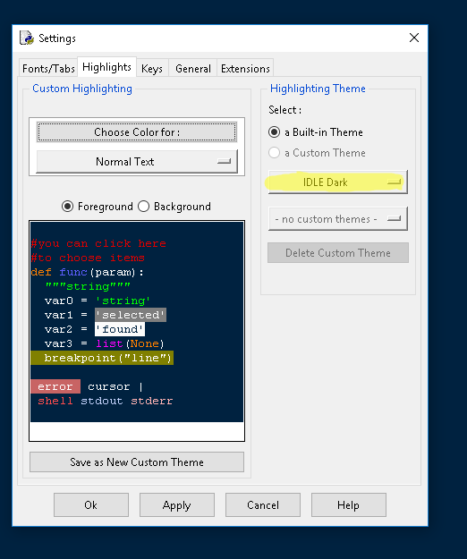
Task: Open the IDLE Dark theme dropdown
Action: click(x=338, y=182)
